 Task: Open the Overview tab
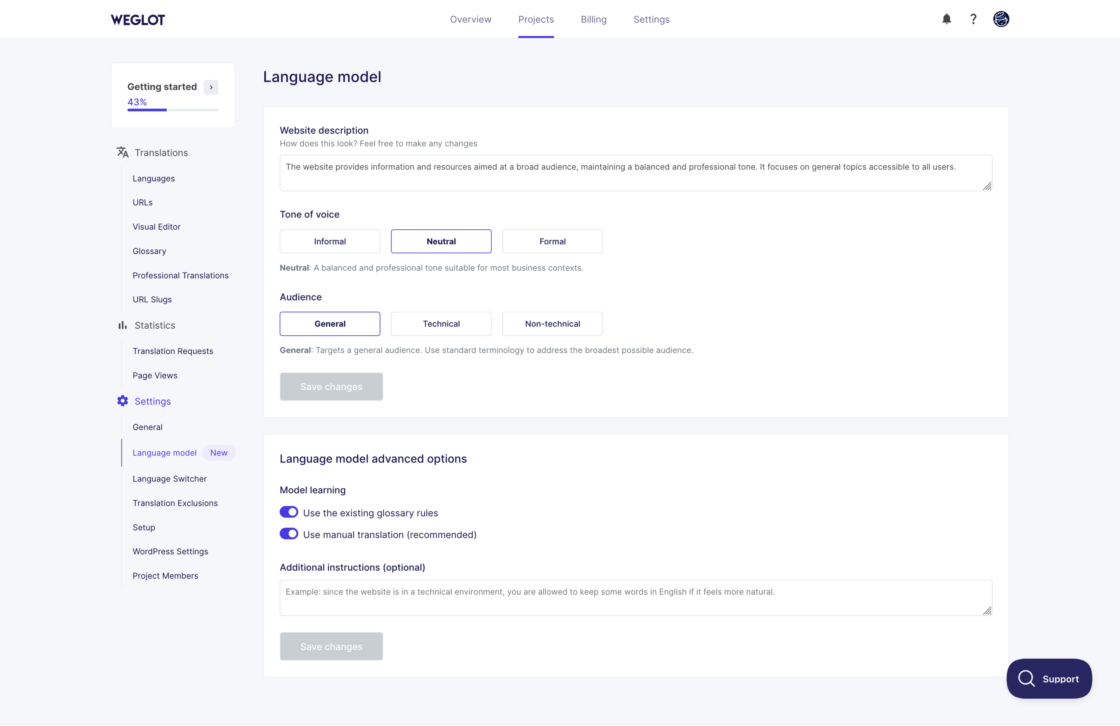pyautogui.click(x=470, y=19)
